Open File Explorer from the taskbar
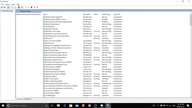 [58, 105]
